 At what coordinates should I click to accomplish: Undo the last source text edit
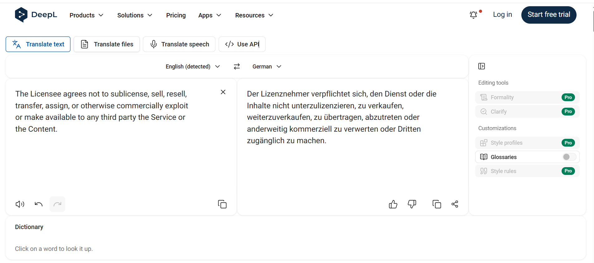(x=39, y=204)
